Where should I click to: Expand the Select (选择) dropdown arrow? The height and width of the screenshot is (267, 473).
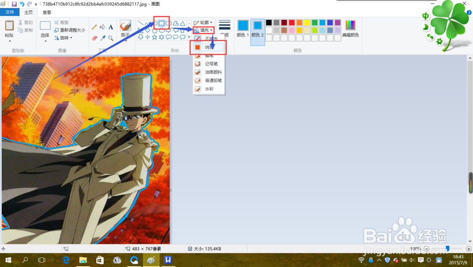tap(45, 41)
